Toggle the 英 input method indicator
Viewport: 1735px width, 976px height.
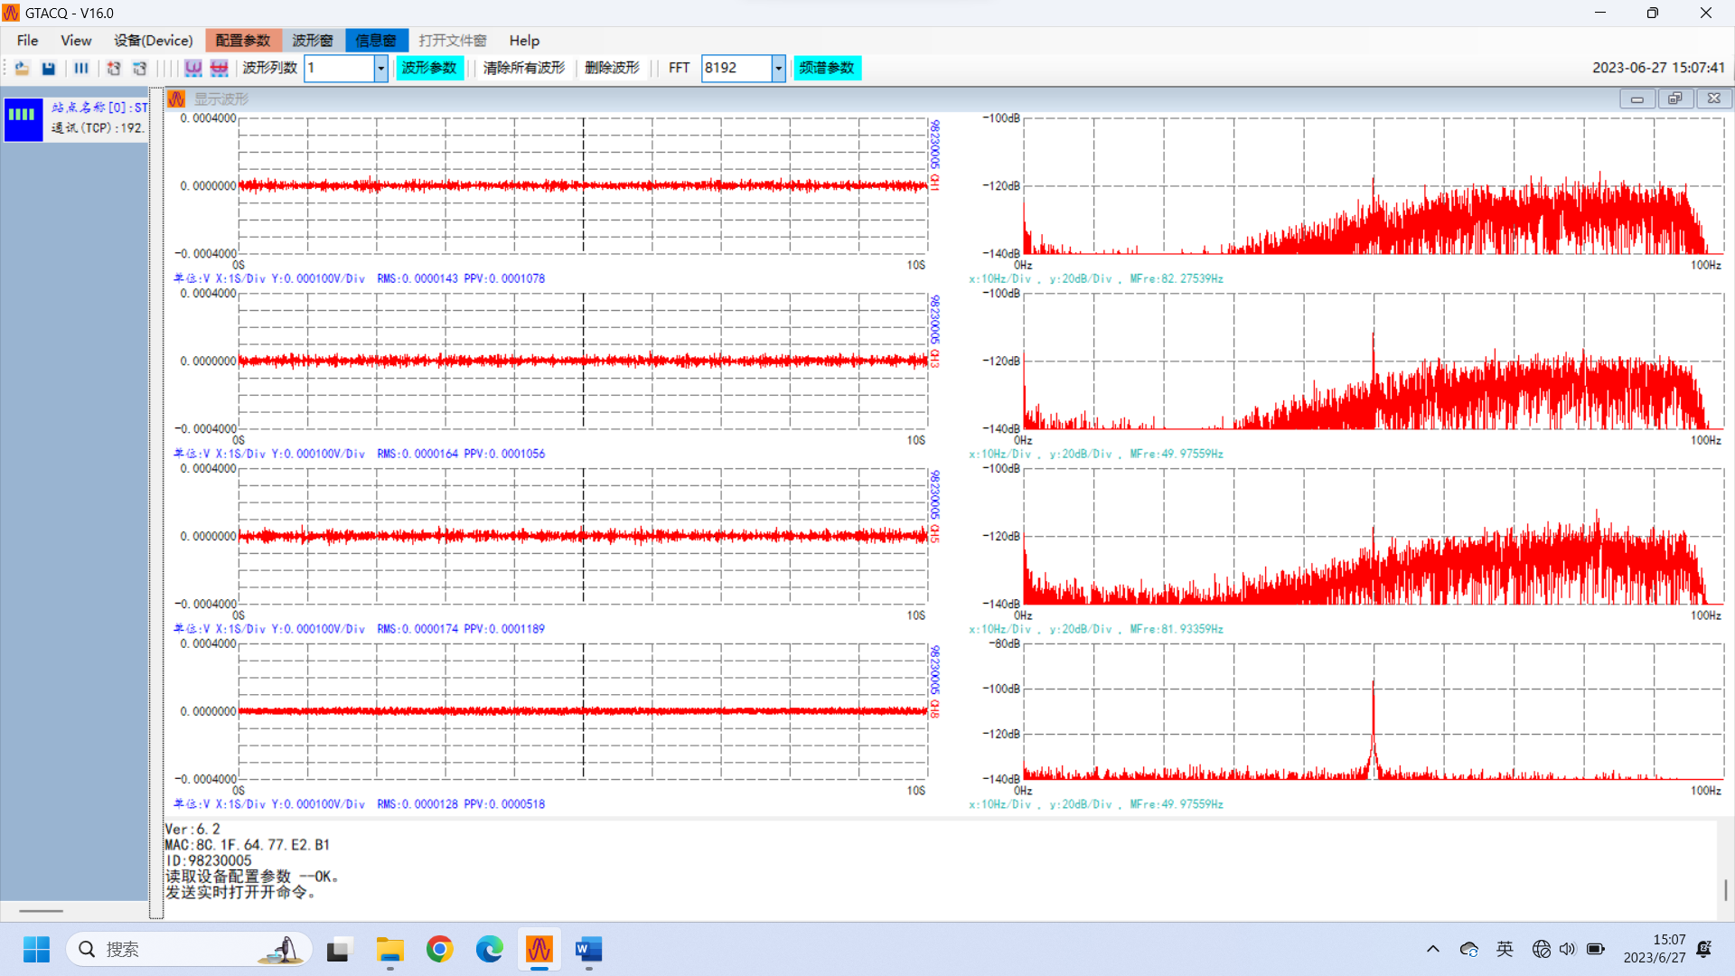[1505, 949]
